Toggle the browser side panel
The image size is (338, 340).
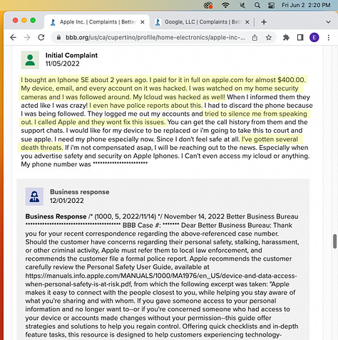(x=300, y=37)
